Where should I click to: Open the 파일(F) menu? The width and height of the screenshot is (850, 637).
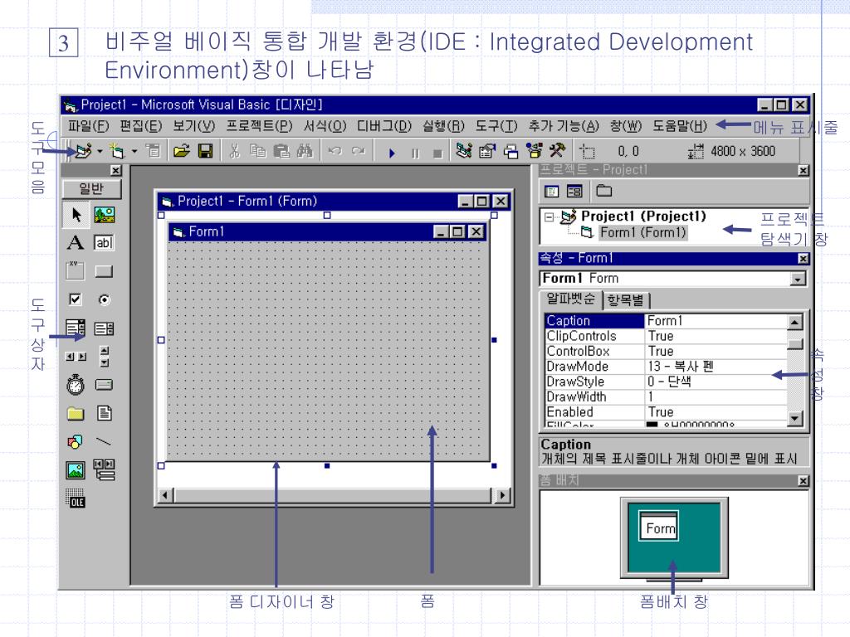pos(88,126)
